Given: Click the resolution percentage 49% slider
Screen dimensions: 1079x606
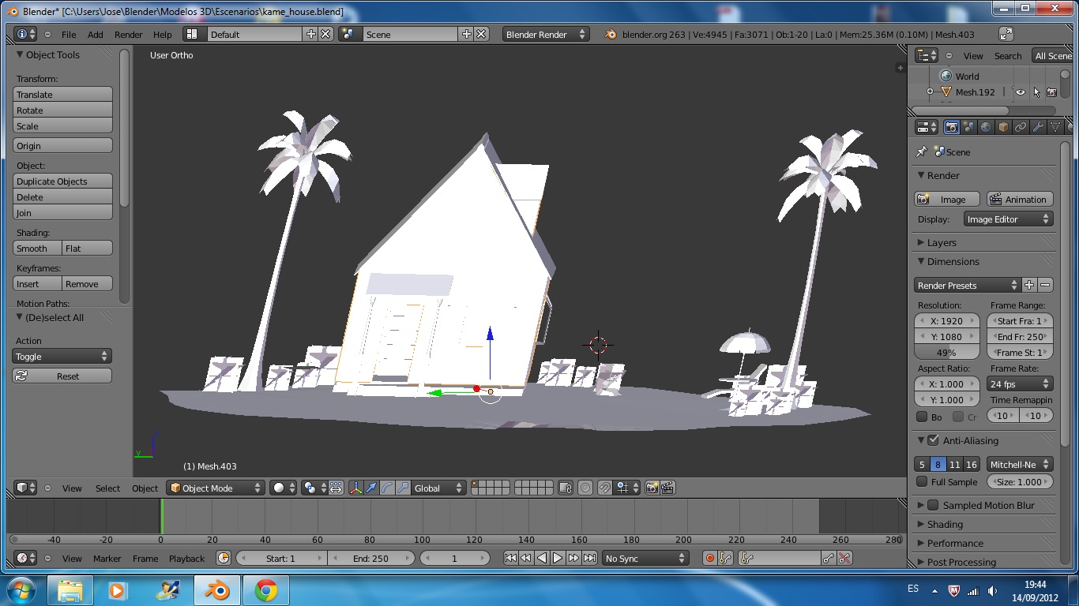Looking at the screenshot, I should (x=946, y=353).
